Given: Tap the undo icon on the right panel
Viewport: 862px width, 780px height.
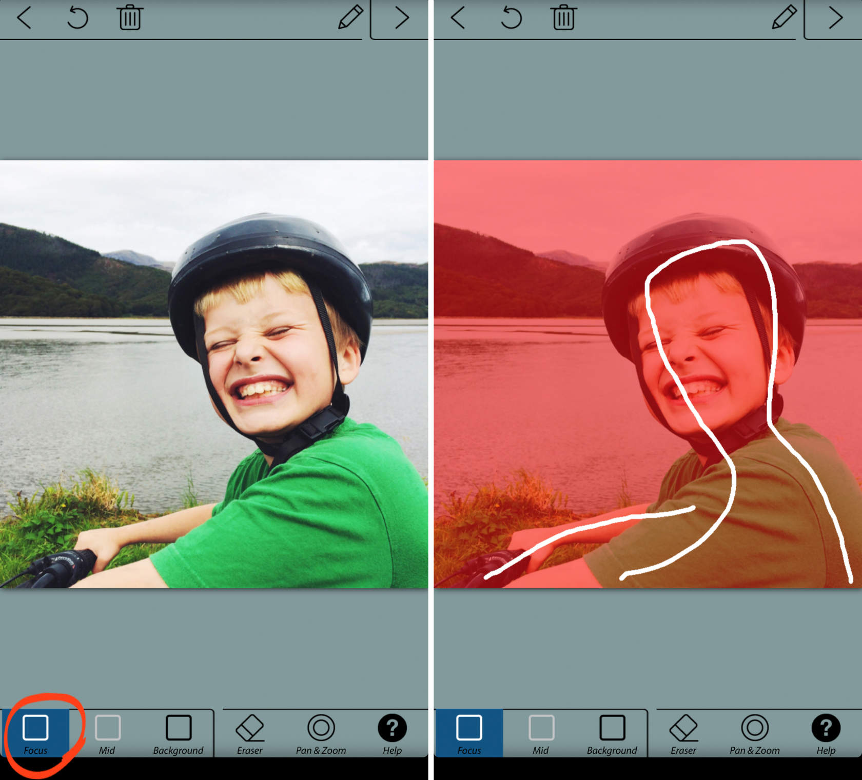Looking at the screenshot, I should click(x=510, y=18).
